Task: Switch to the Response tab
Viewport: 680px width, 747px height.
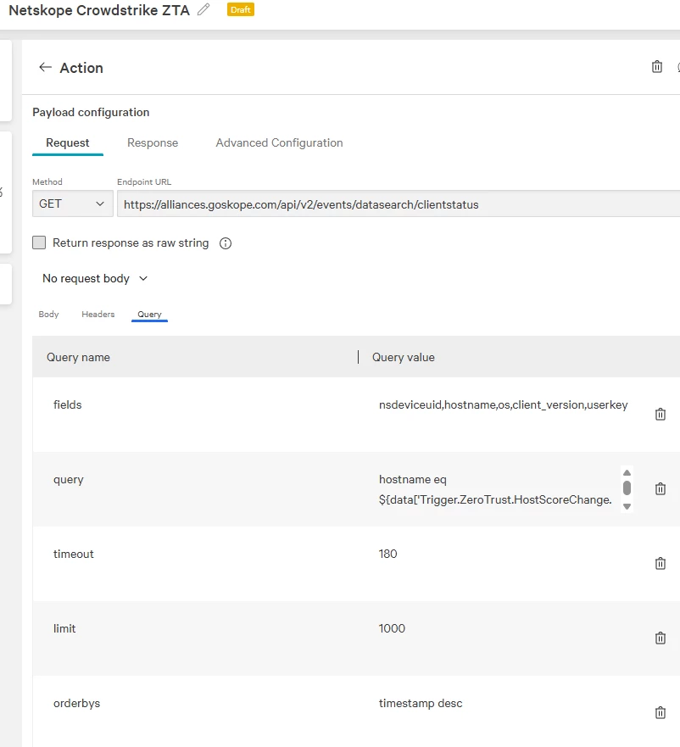Action: point(153,143)
